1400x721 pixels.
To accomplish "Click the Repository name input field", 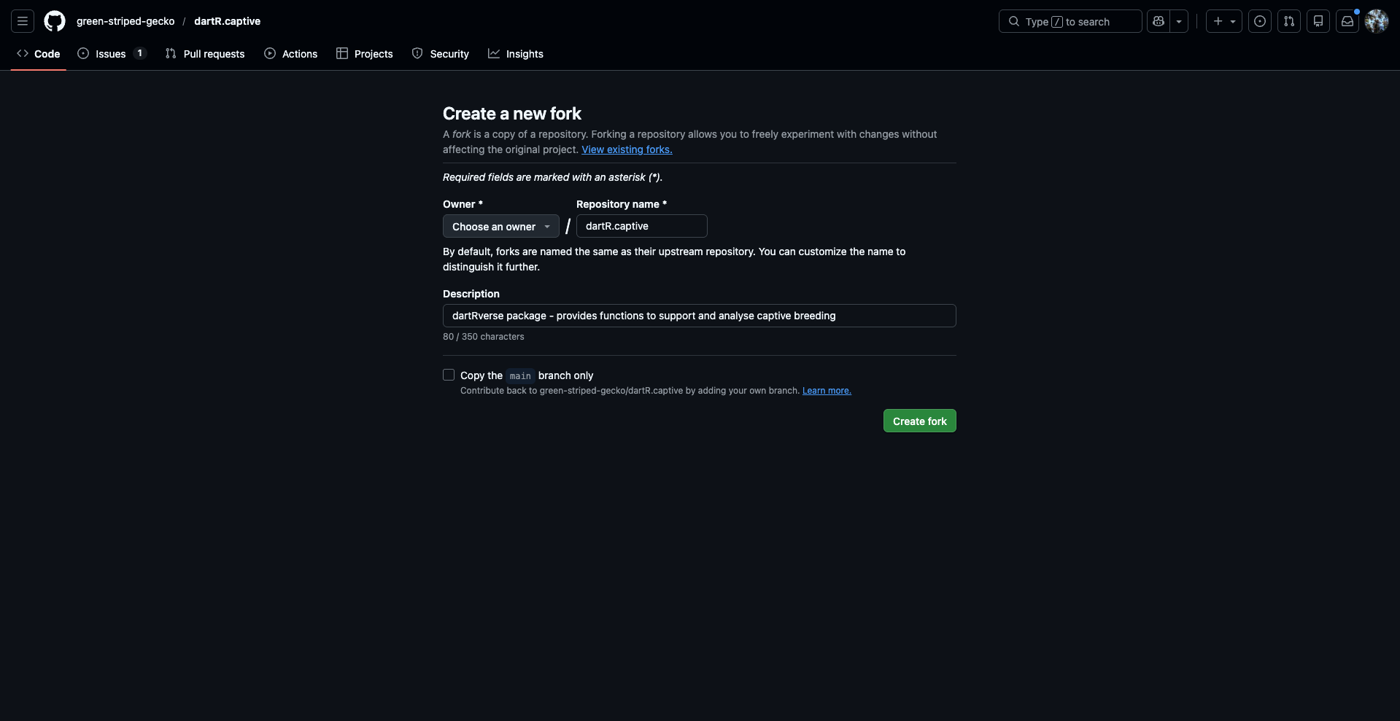I will tap(641, 226).
